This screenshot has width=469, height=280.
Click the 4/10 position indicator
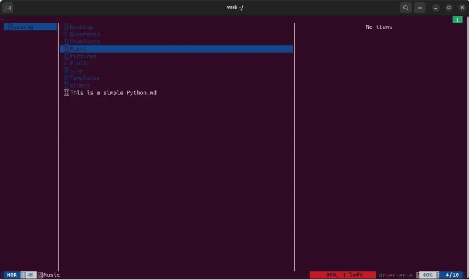pos(452,275)
